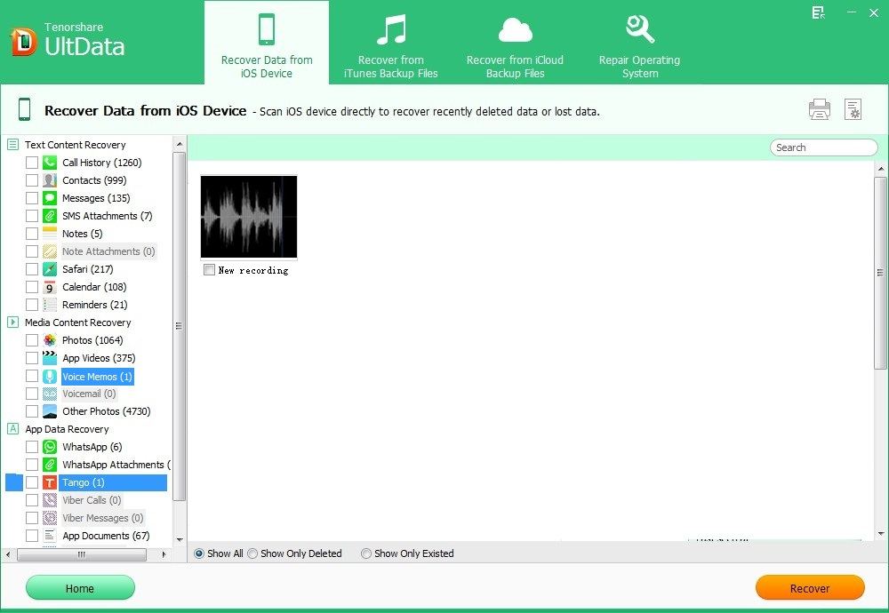
Task: Click the App Documents icon
Action: coord(50,536)
